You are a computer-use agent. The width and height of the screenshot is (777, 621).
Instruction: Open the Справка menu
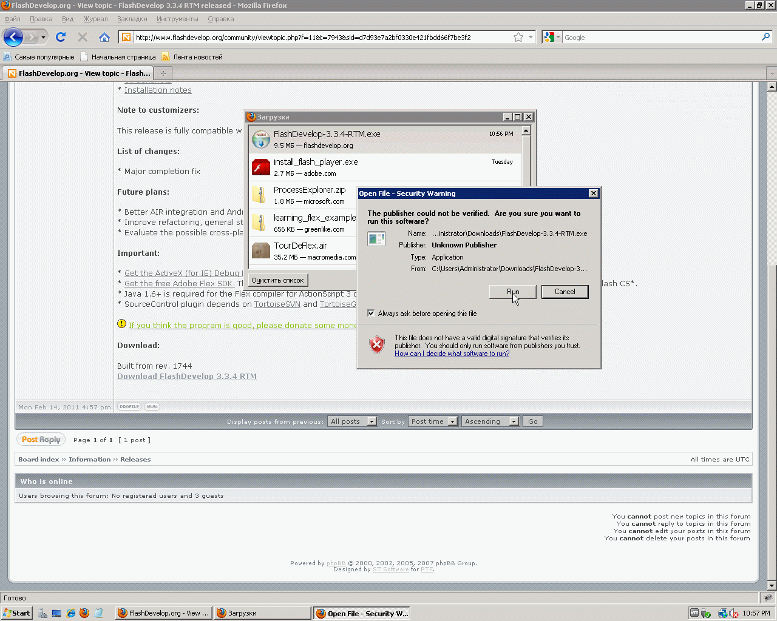pyautogui.click(x=221, y=19)
